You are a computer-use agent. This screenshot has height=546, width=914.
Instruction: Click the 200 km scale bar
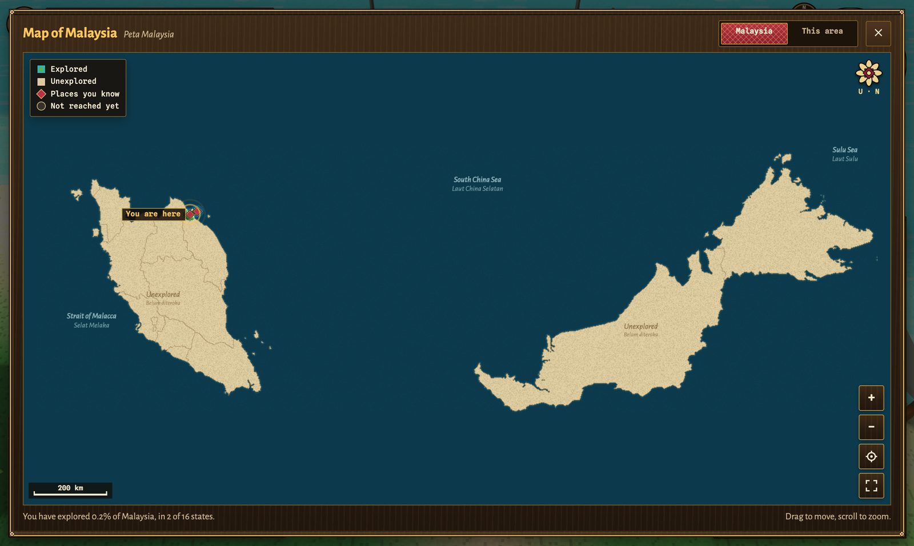[x=70, y=490]
